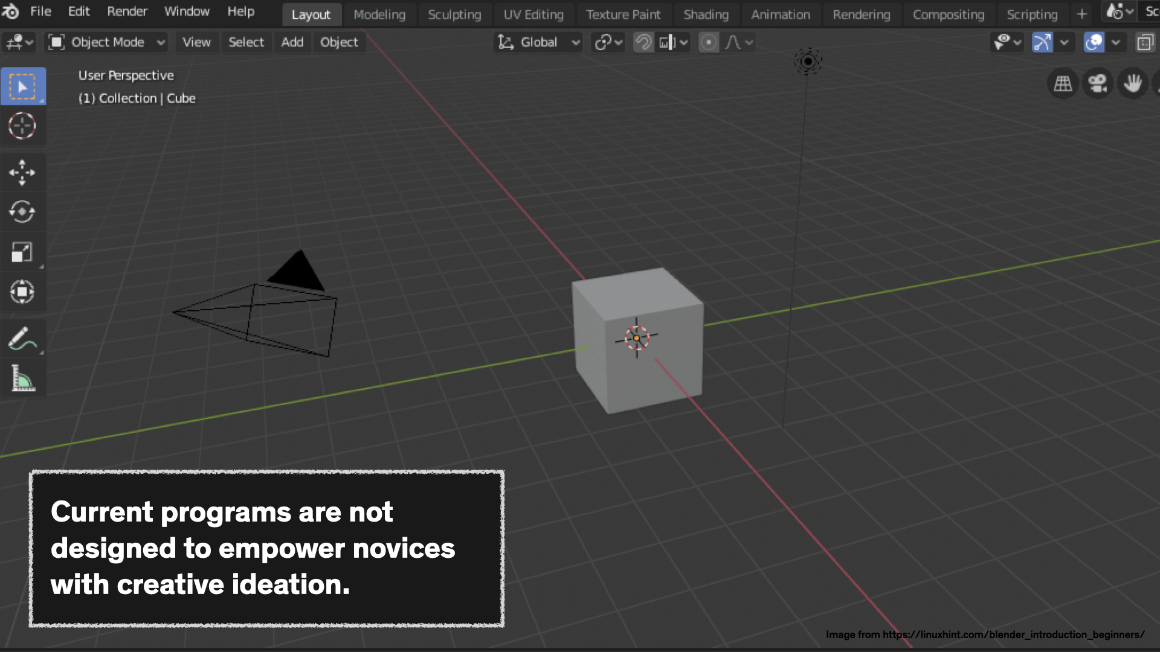Toggle proportional editing checkbox
1160x652 pixels.
[x=707, y=42]
